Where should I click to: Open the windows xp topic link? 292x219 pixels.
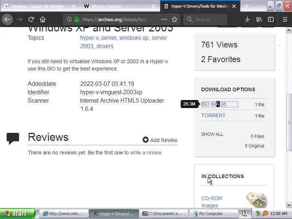point(134,38)
